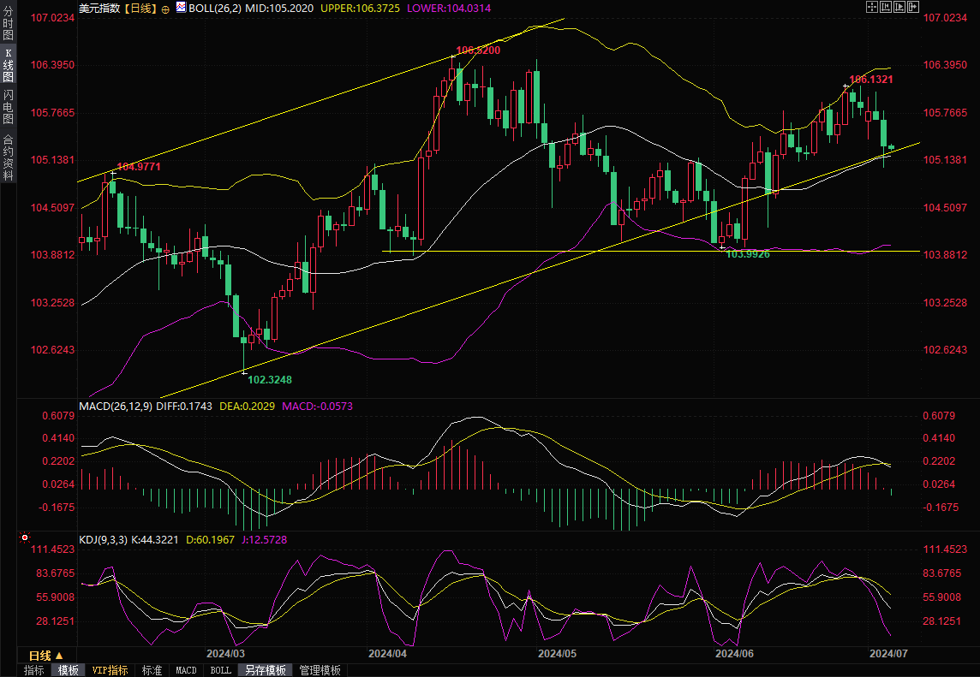Click the shift-chart-left icon in top toolbar
The width and height of the screenshot is (980, 677).
(886, 7)
